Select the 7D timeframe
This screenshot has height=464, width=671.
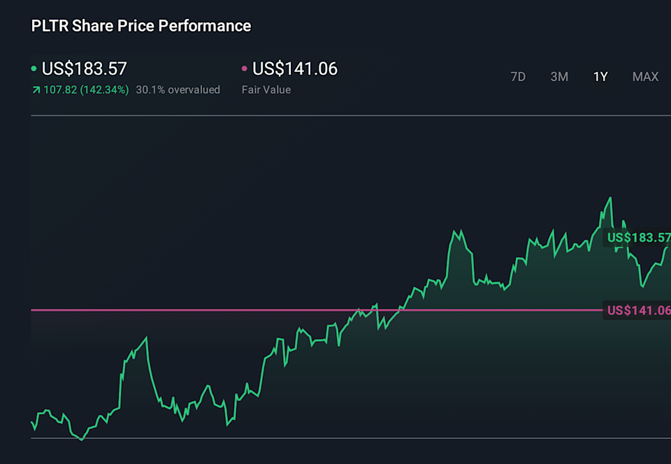518,77
